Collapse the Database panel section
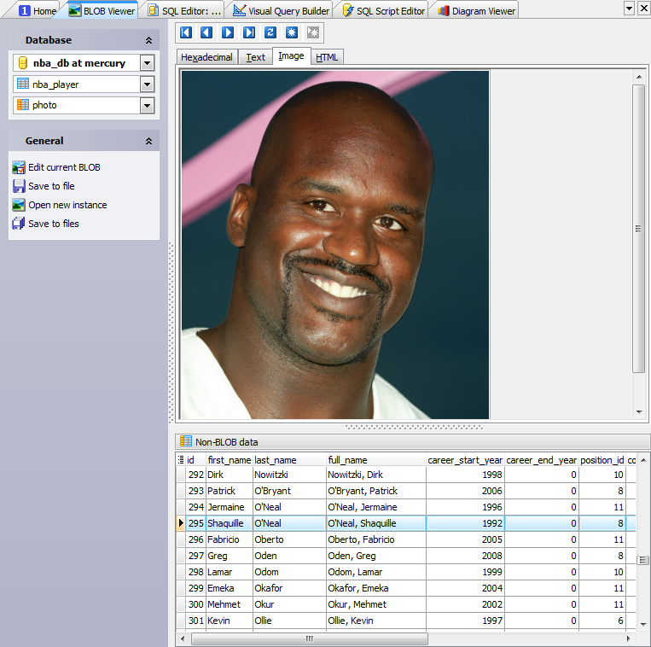Image resolution: width=651 pixels, height=647 pixels. pos(148,40)
